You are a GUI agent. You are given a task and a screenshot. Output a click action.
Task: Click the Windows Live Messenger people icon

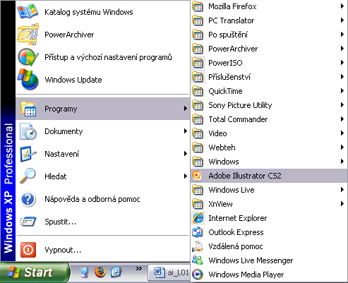(x=197, y=260)
